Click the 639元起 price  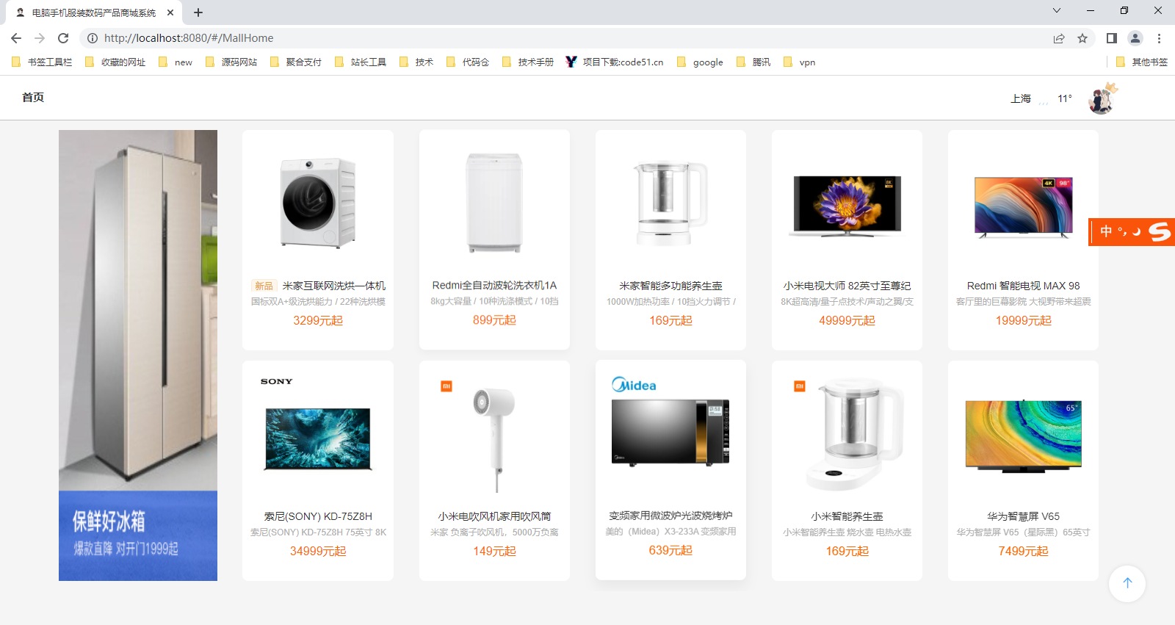(670, 550)
